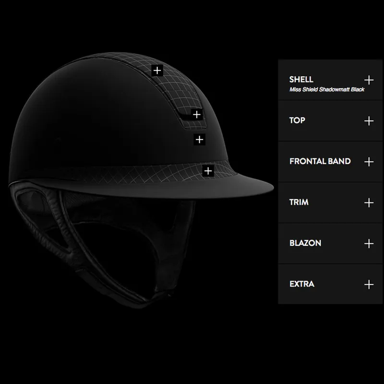
Task: Open the Trim options using the plus icon
Action: point(369,203)
